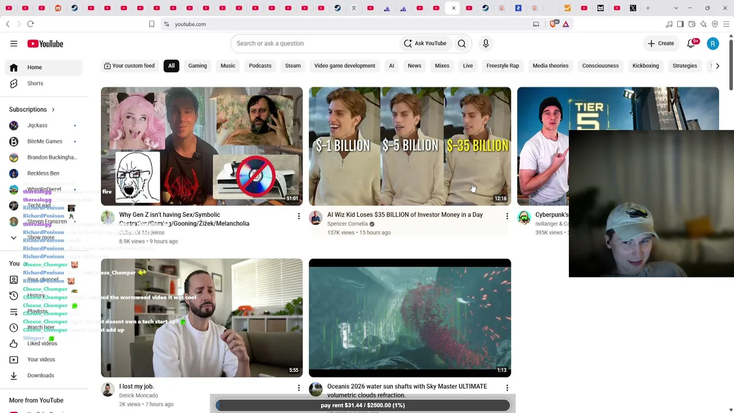The image size is (734, 413).
Task: Open the Jqckass subscription channel
Action: (x=43, y=125)
